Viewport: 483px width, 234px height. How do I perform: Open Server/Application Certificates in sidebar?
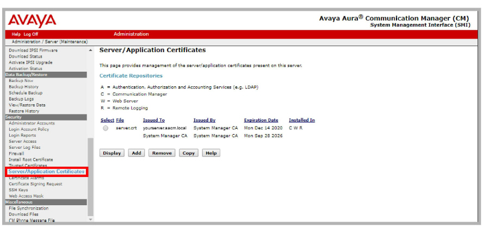click(x=46, y=172)
